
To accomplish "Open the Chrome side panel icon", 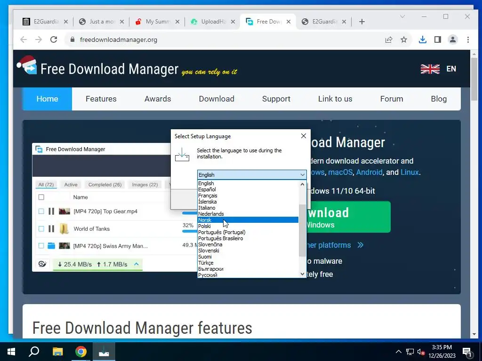I will [x=438, y=39].
